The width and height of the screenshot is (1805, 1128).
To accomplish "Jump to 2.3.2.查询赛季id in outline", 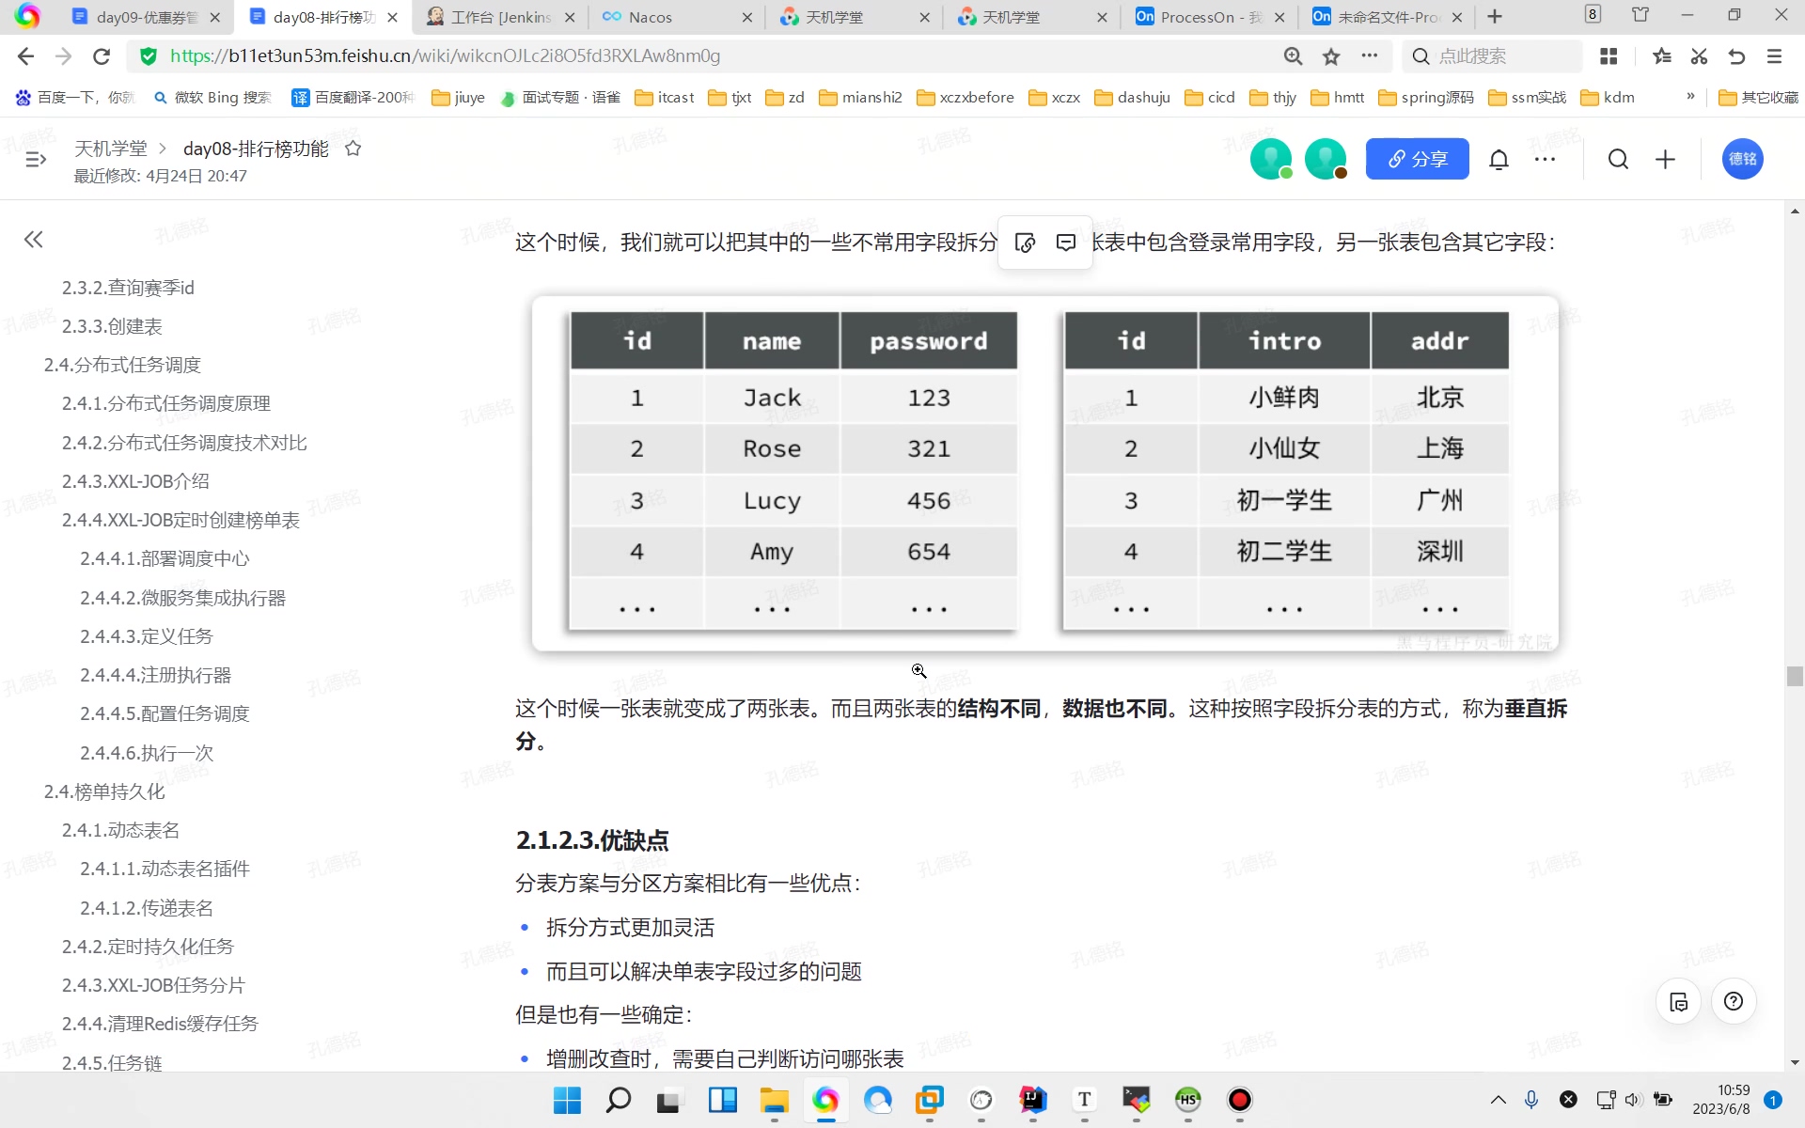I will pos(128,288).
